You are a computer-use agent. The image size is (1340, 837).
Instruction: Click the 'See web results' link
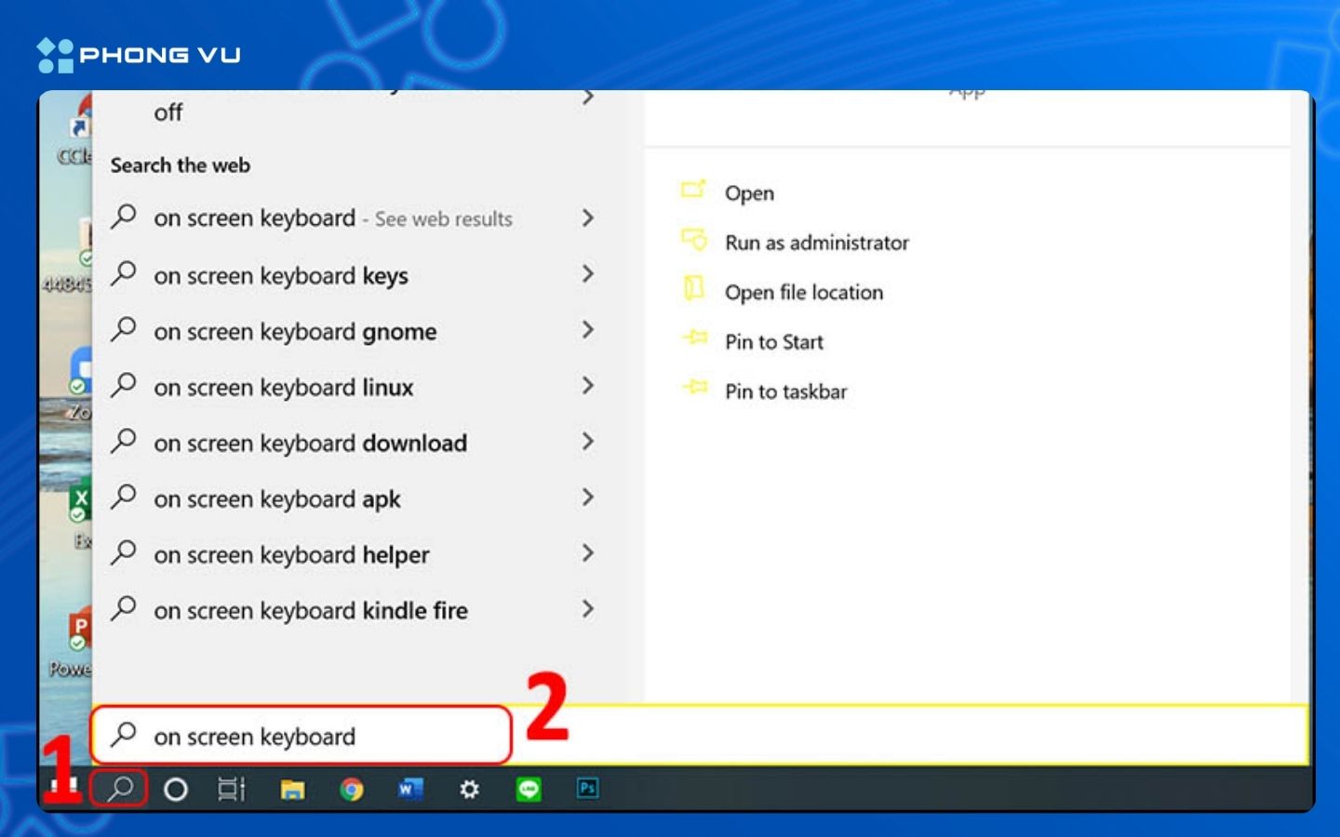pos(441,219)
